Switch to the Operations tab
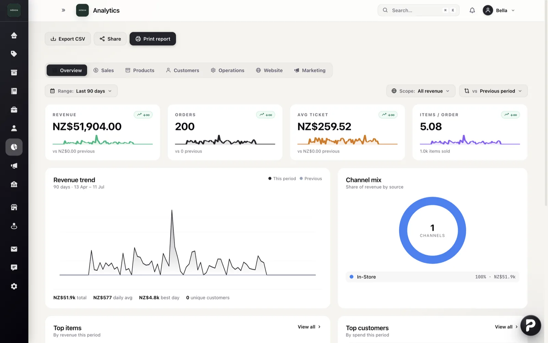 (227, 70)
